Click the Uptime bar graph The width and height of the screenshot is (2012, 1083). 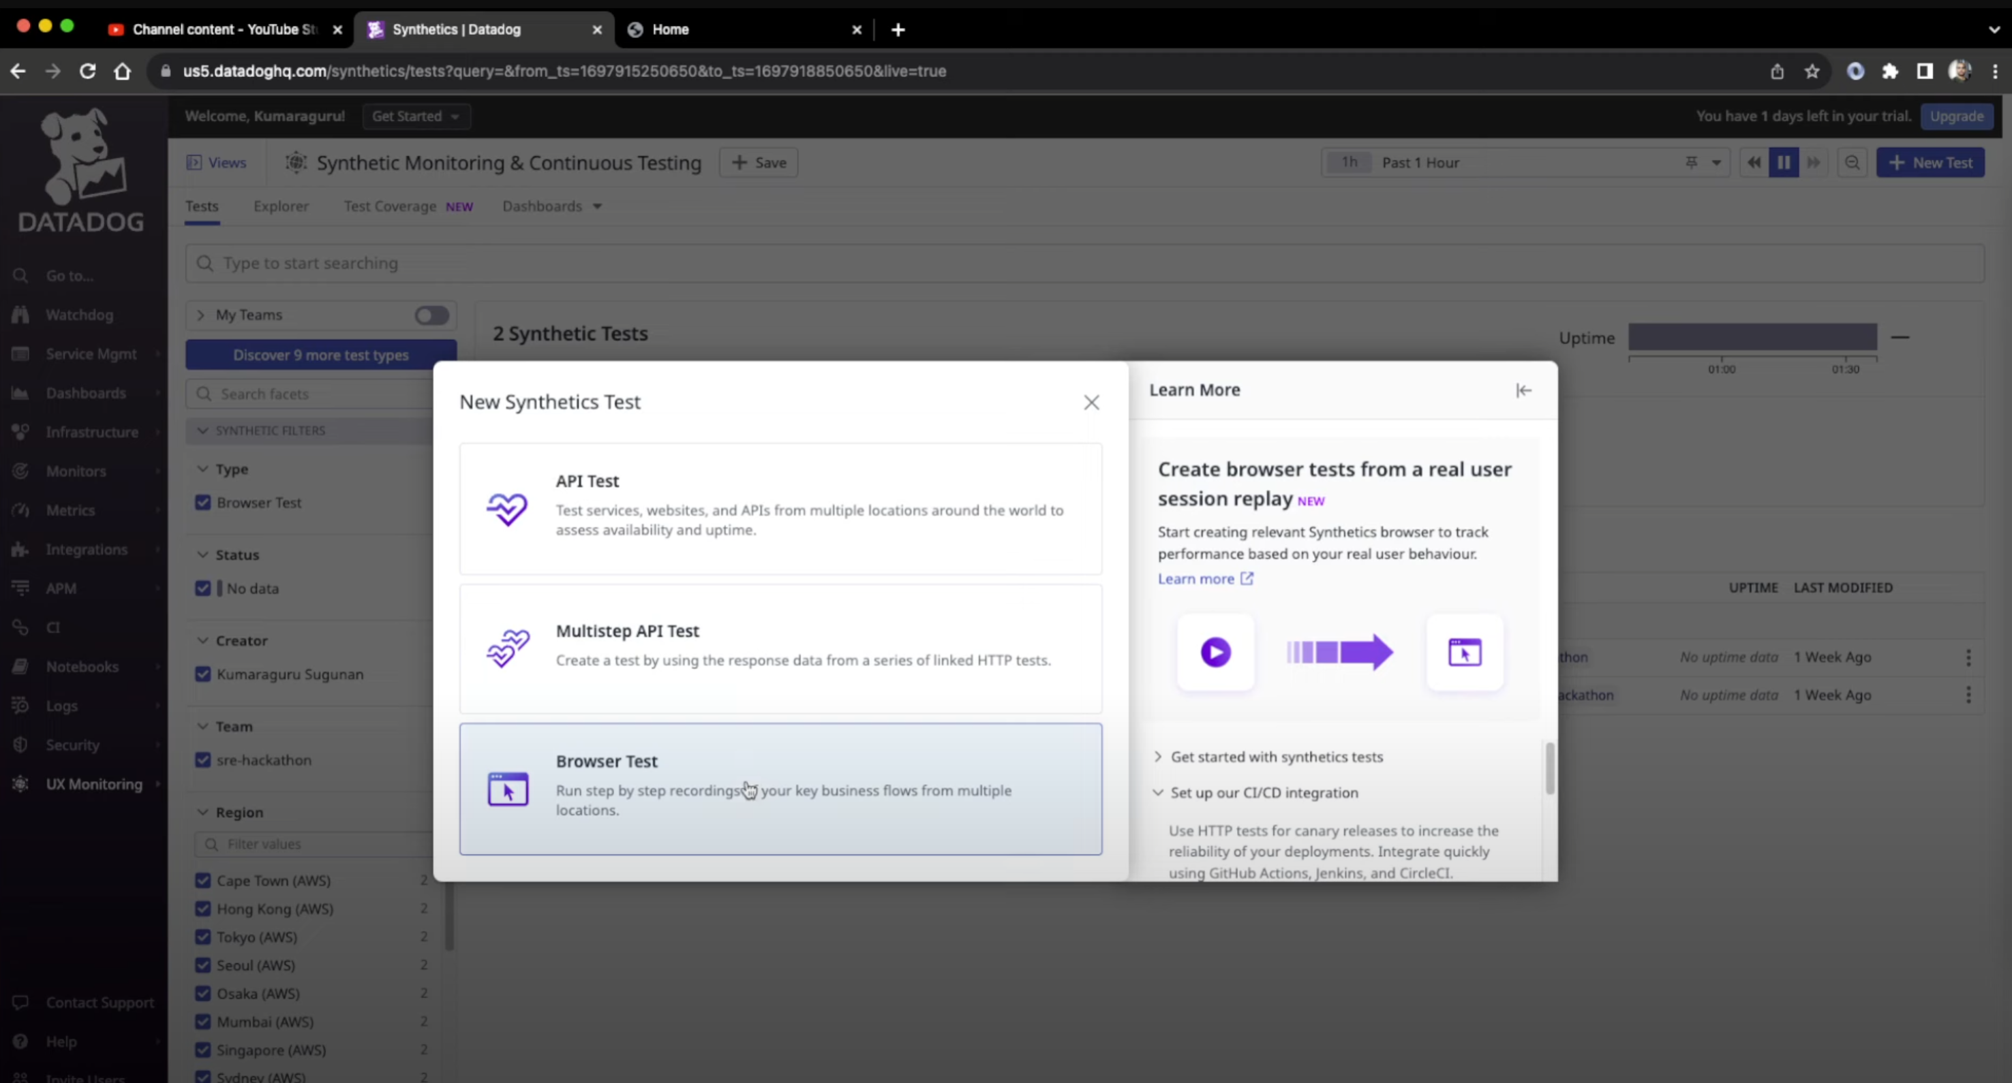(1752, 336)
